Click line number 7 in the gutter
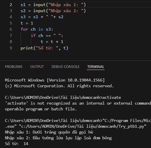 pos(11,36)
